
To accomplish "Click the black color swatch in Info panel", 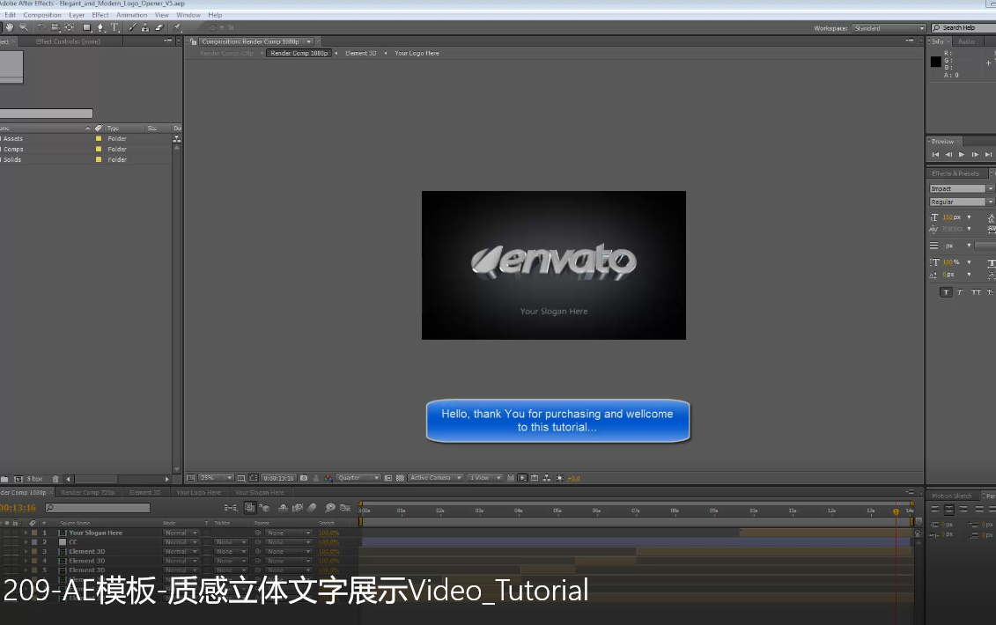I will tap(935, 62).
